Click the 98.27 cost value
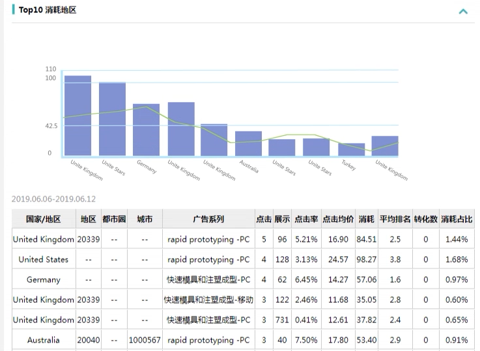The image size is (480, 351). point(367,259)
